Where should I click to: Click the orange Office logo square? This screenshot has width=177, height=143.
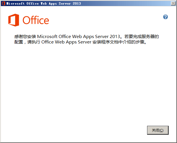click(x=14, y=20)
